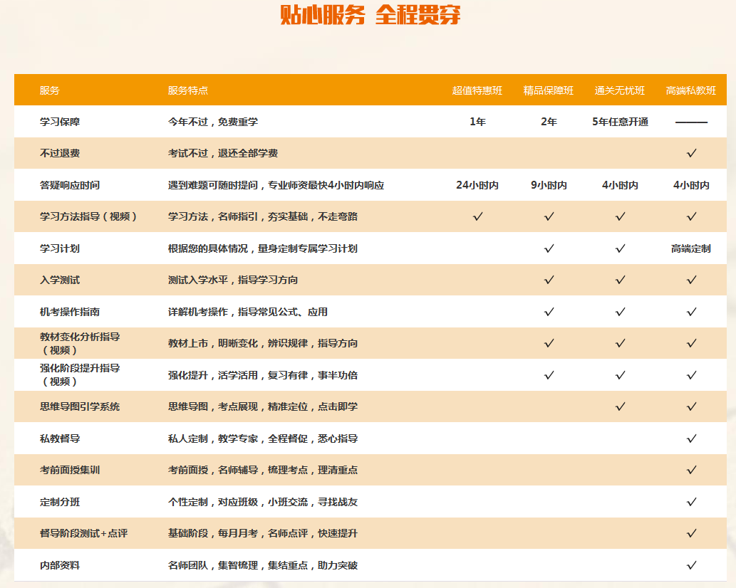Click the 机考操作指南 checkmark under 精品保障班
Viewport: 736px width, 588px height.
[549, 312]
